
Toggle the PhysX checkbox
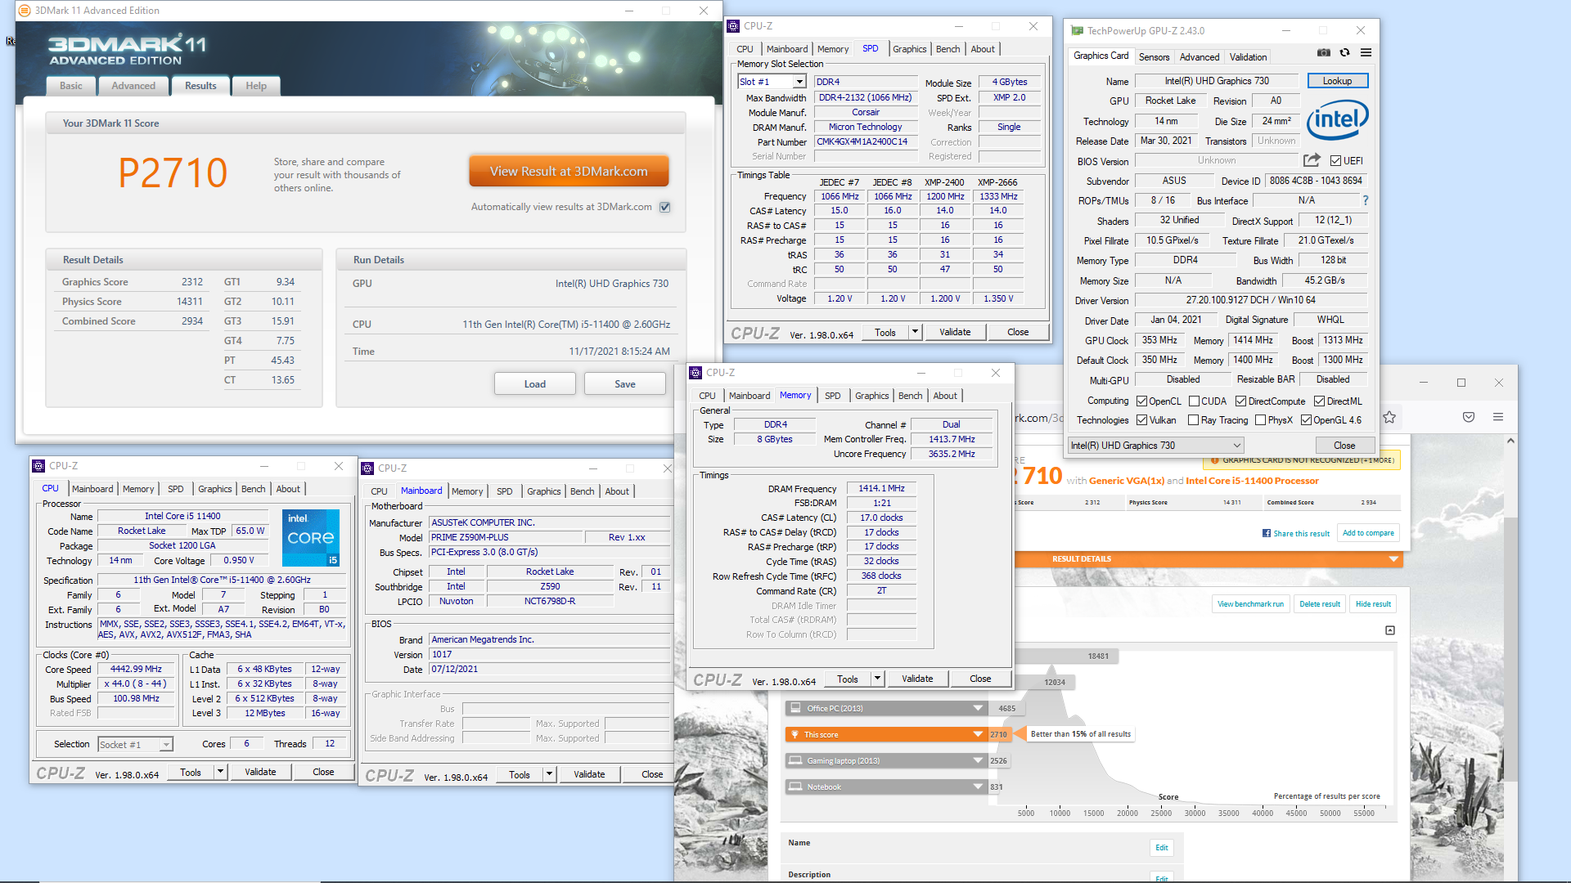[x=1260, y=420]
